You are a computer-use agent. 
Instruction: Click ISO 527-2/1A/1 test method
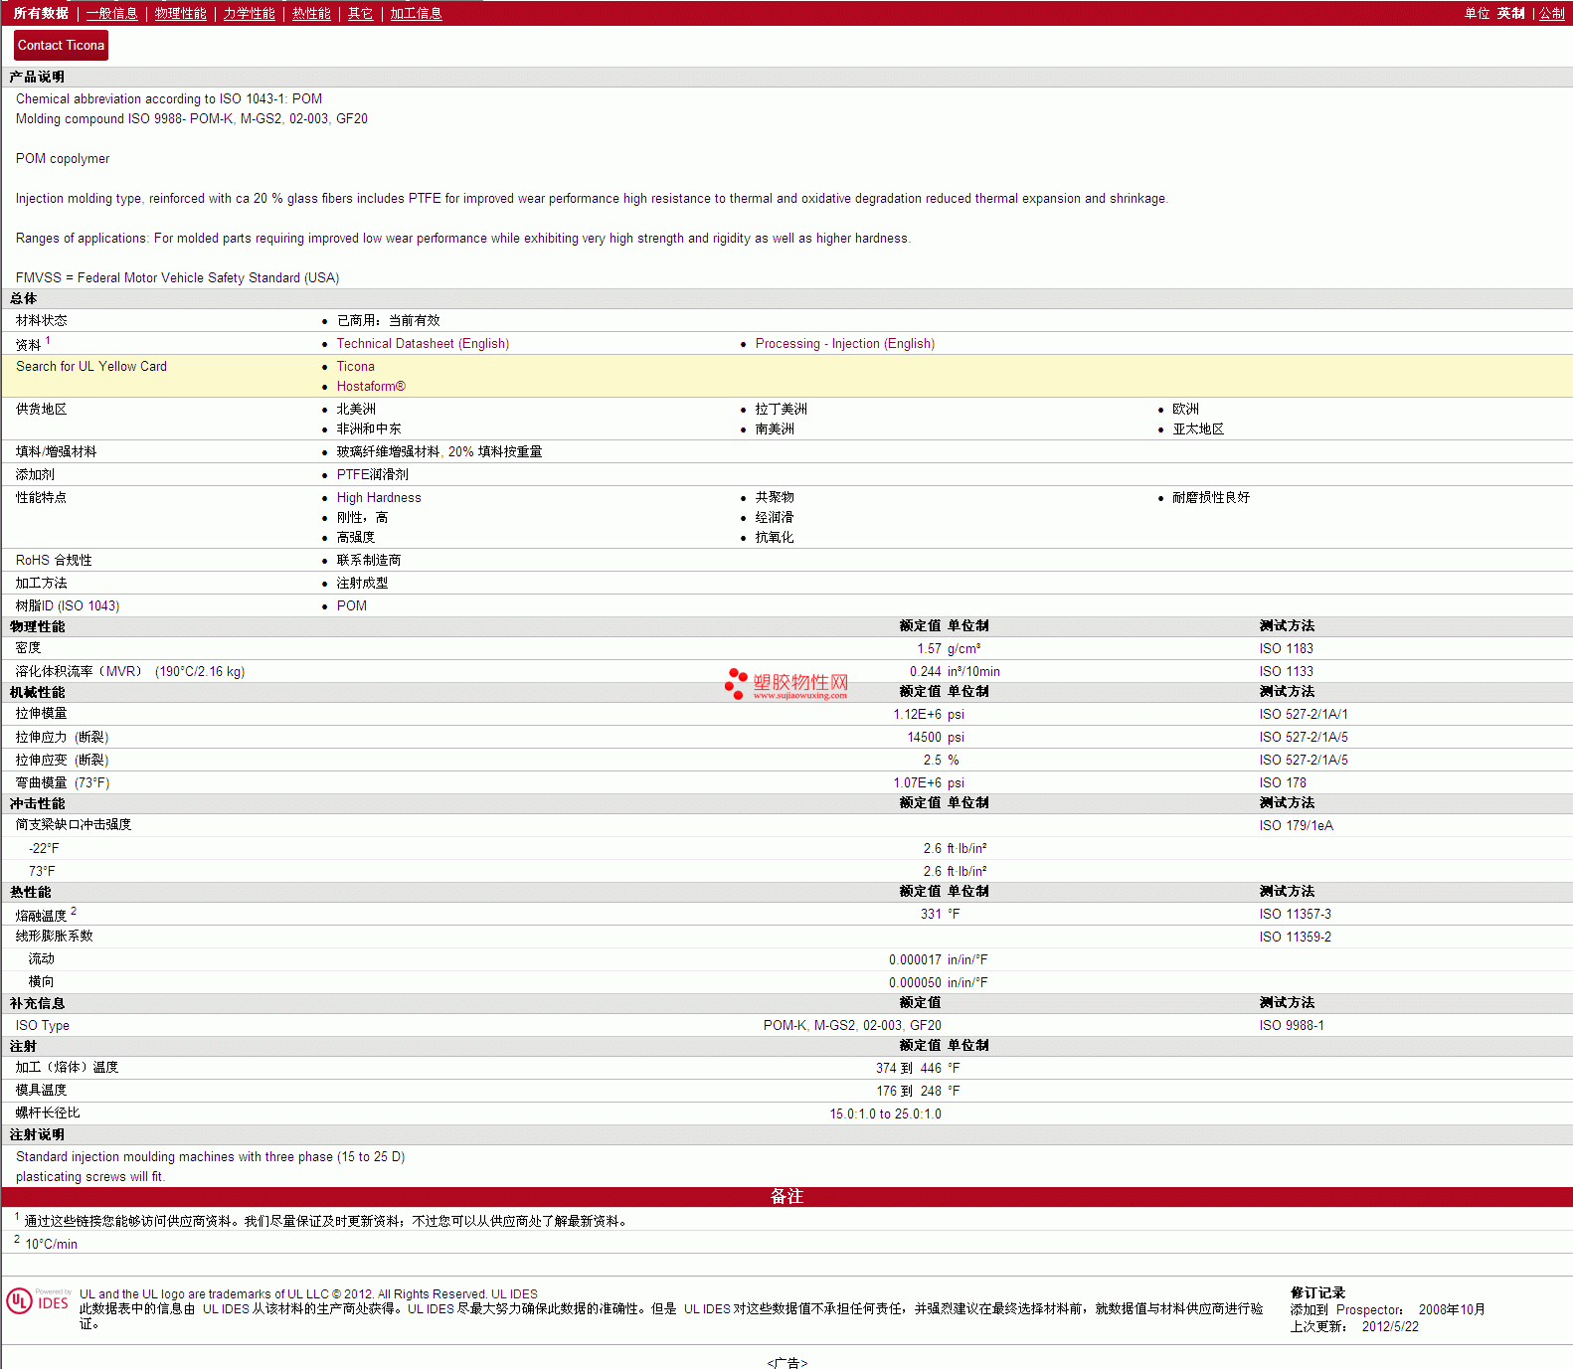click(x=1304, y=714)
